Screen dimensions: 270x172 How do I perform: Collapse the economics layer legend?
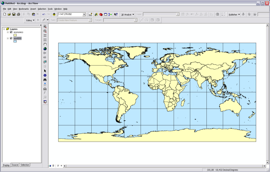tap(8, 32)
